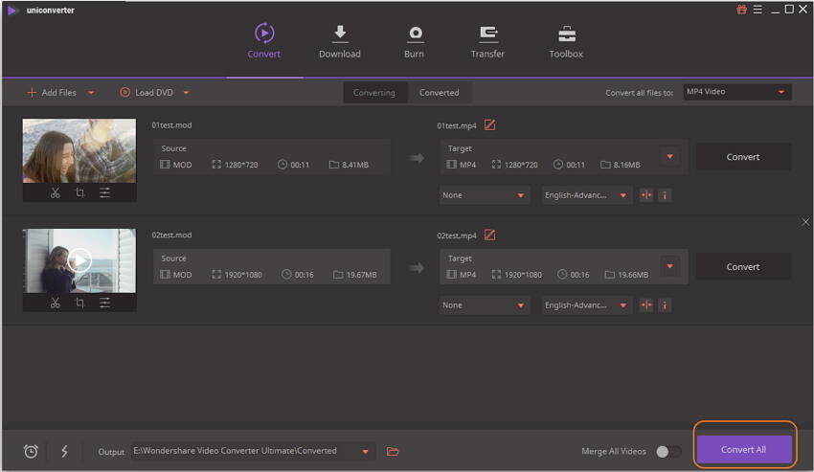Click Convert button for 02test.mod
Screen dimensions: 814x472
743,267
